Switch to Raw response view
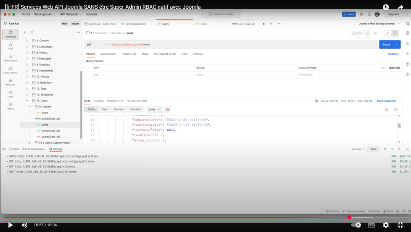This screenshot has height=232, width=411. pos(104,110)
